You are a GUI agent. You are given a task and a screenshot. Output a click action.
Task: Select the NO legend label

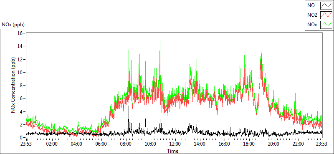coord(311,5)
